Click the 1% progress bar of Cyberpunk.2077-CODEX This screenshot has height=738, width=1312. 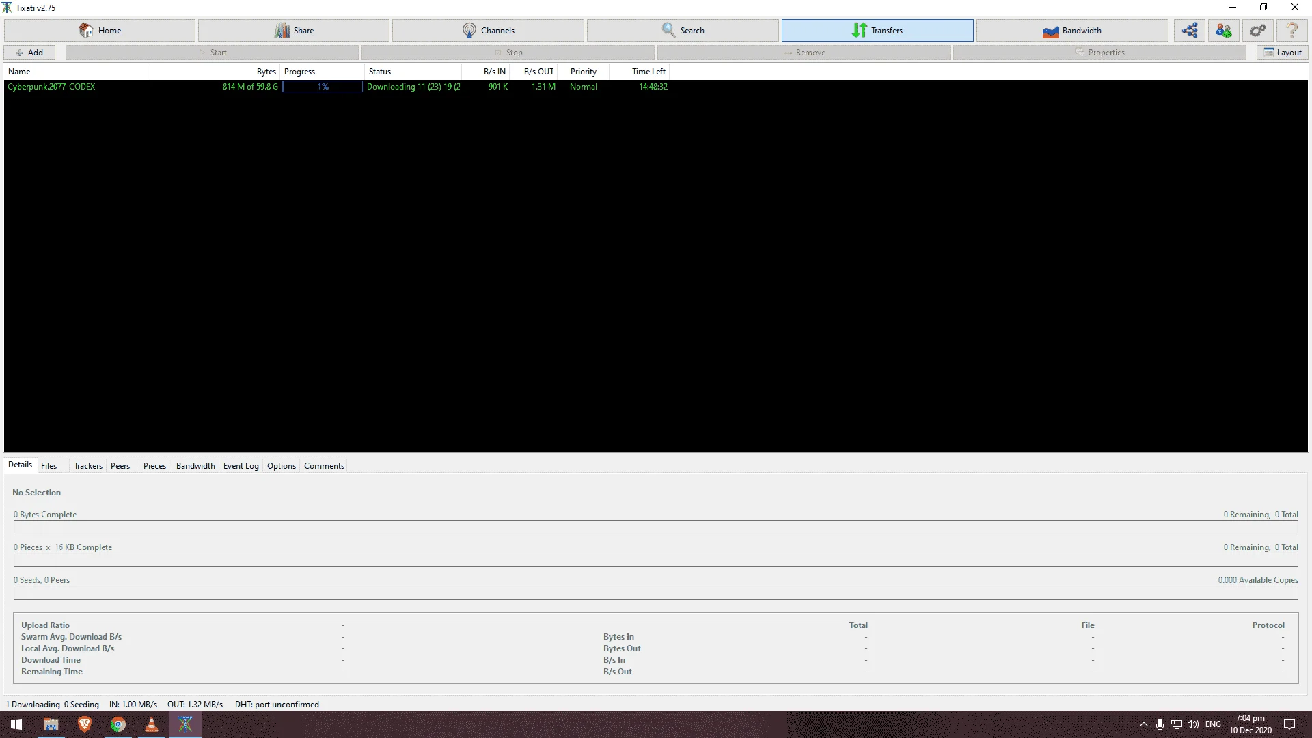click(323, 87)
